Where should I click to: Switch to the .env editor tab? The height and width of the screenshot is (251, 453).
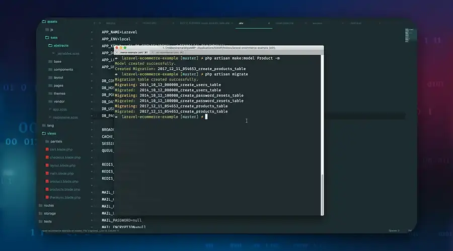tap(241, 23)
